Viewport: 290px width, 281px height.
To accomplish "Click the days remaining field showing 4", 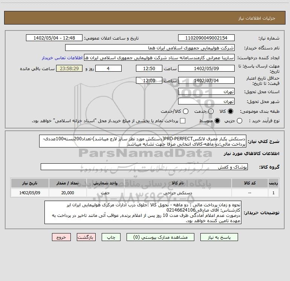I will (x=108, y=68).
